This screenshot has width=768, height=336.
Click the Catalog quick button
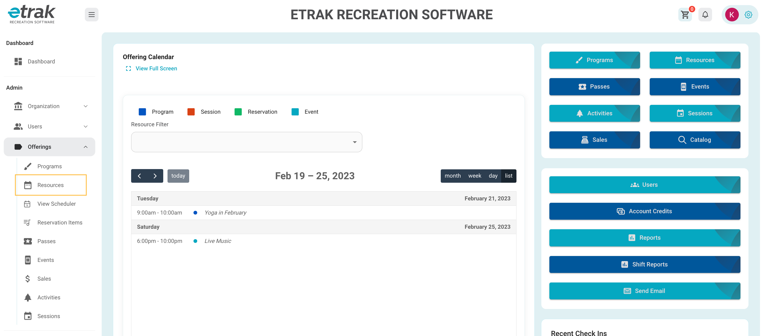695,140
